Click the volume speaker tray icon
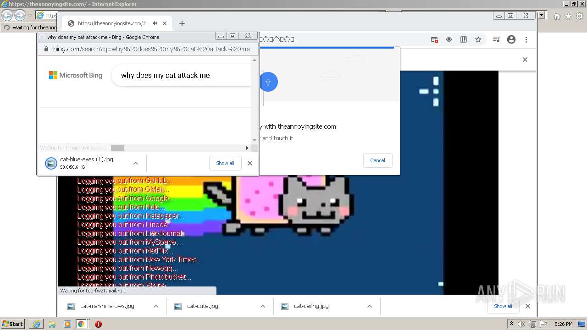Screen dimensions: 587x330 (x=521, y=324)
